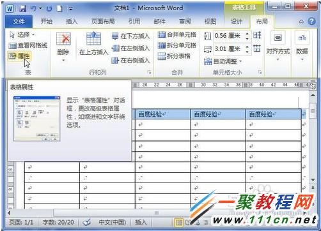This screenshot has width=321, height=231.
Task: Insert a column right with 在右侧插入
Action: (x=130, y=61)
